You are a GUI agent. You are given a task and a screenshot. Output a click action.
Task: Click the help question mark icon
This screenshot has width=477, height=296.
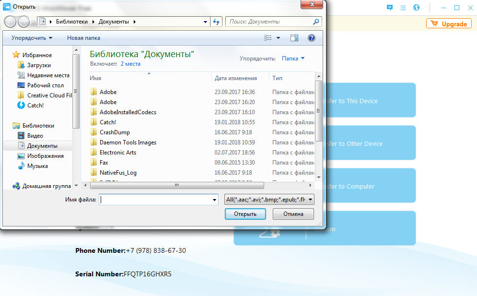coord(311,38)
